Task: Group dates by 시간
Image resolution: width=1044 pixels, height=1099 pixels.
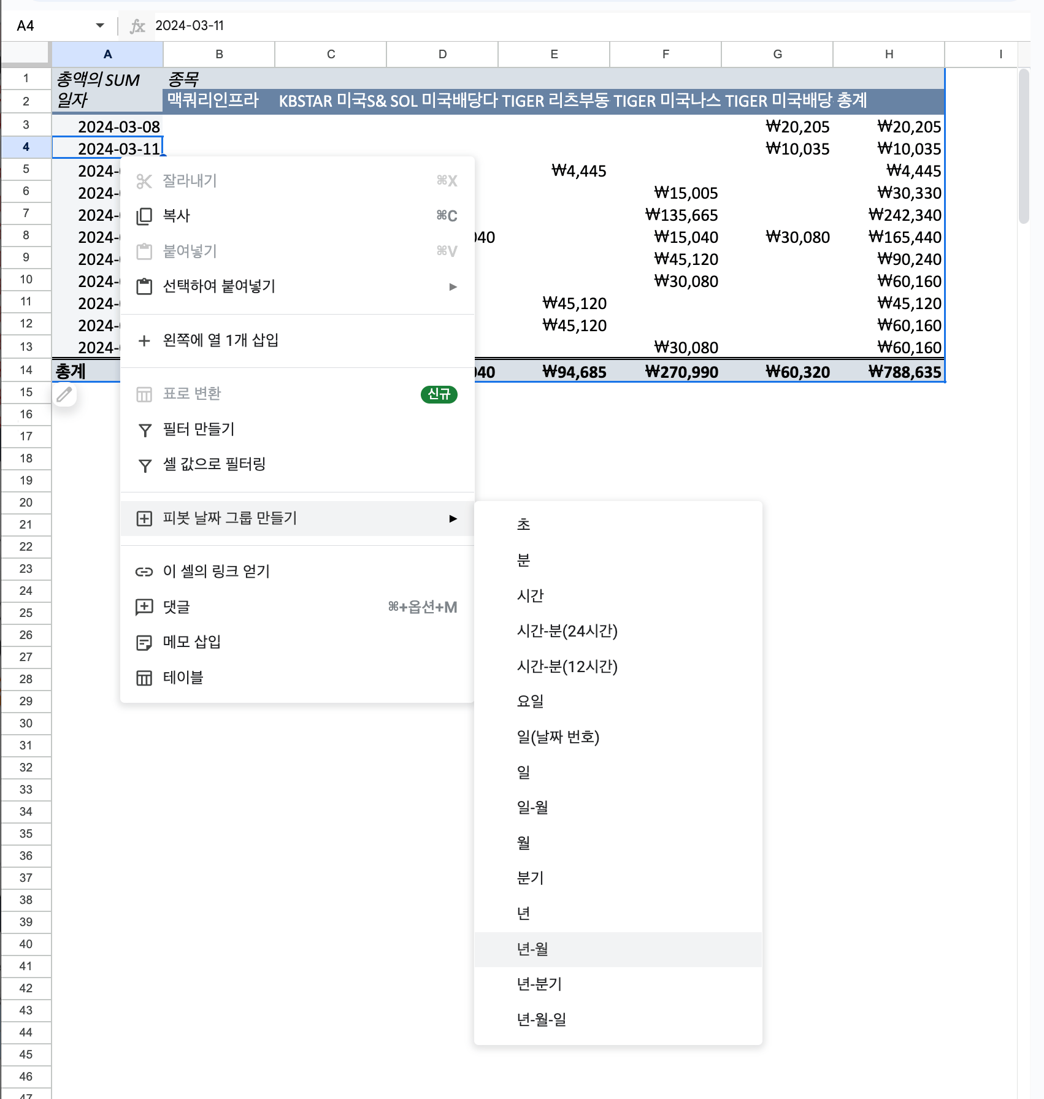Action: (x=618, y=595)
